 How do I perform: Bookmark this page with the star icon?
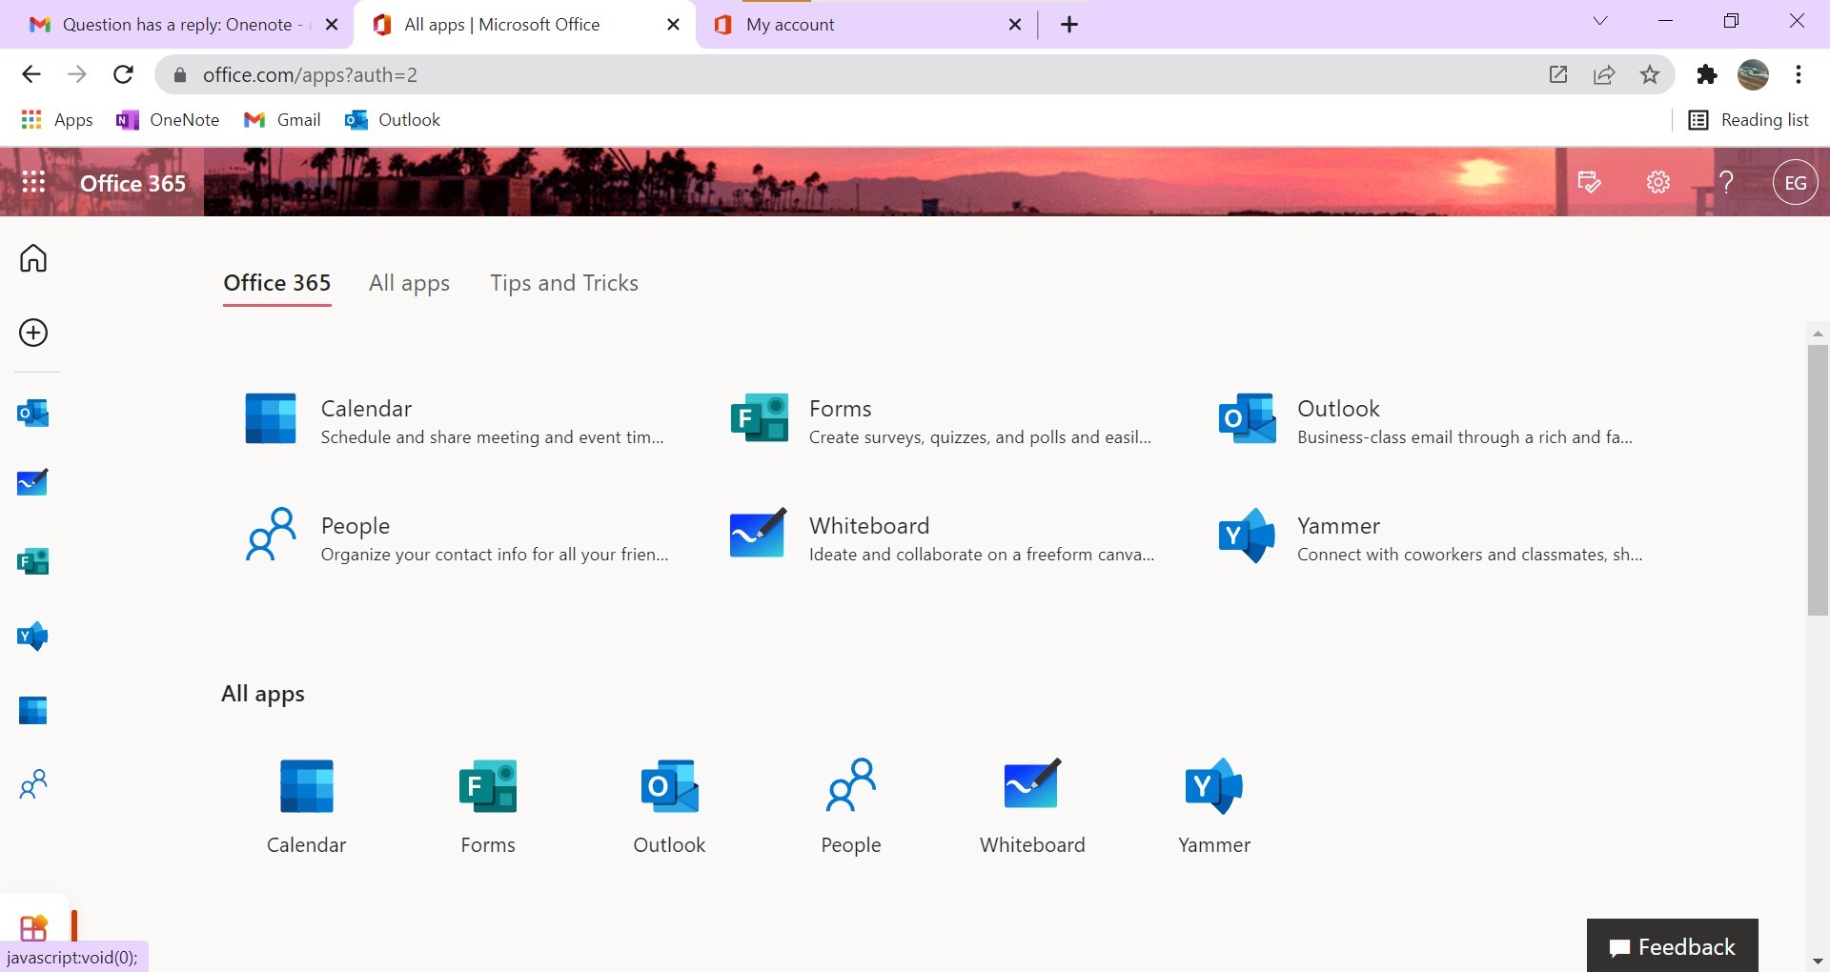(x=1650, y=74)
